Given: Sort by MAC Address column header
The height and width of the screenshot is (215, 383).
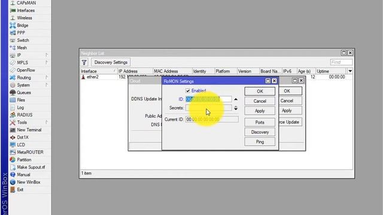Looking at the screenshot, I should tap(172, 71).
